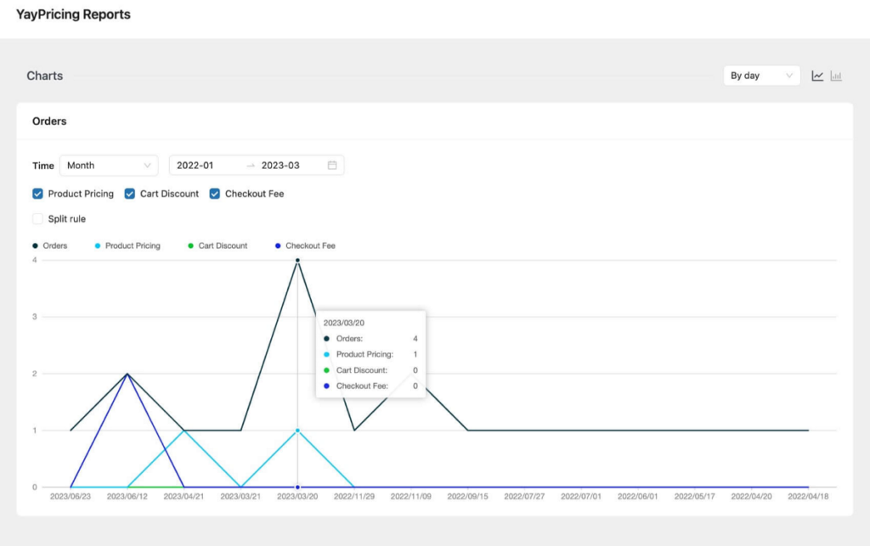Click the YayPricing Reports heading
The height and width of the screenshot is (546, 870).
(x=71, y=14)
